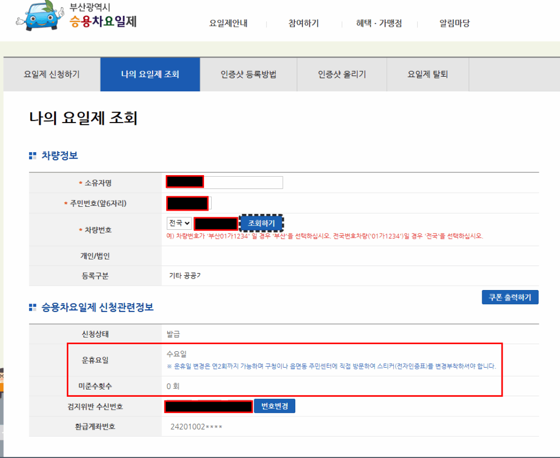Open the 혜택·가맹점 menu
The height and width of the screenshot is (458, 560).
379,23
